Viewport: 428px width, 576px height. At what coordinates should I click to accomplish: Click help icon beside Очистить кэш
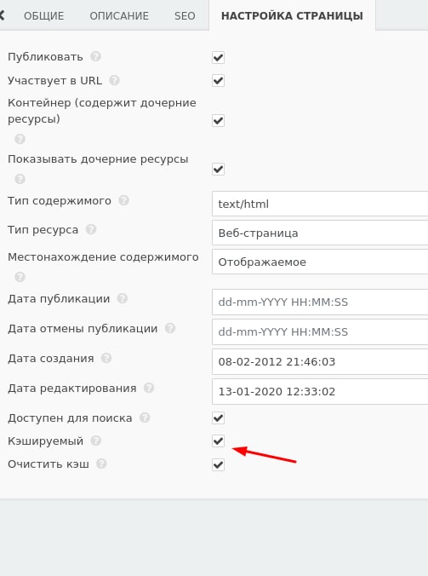pos(101,464)
